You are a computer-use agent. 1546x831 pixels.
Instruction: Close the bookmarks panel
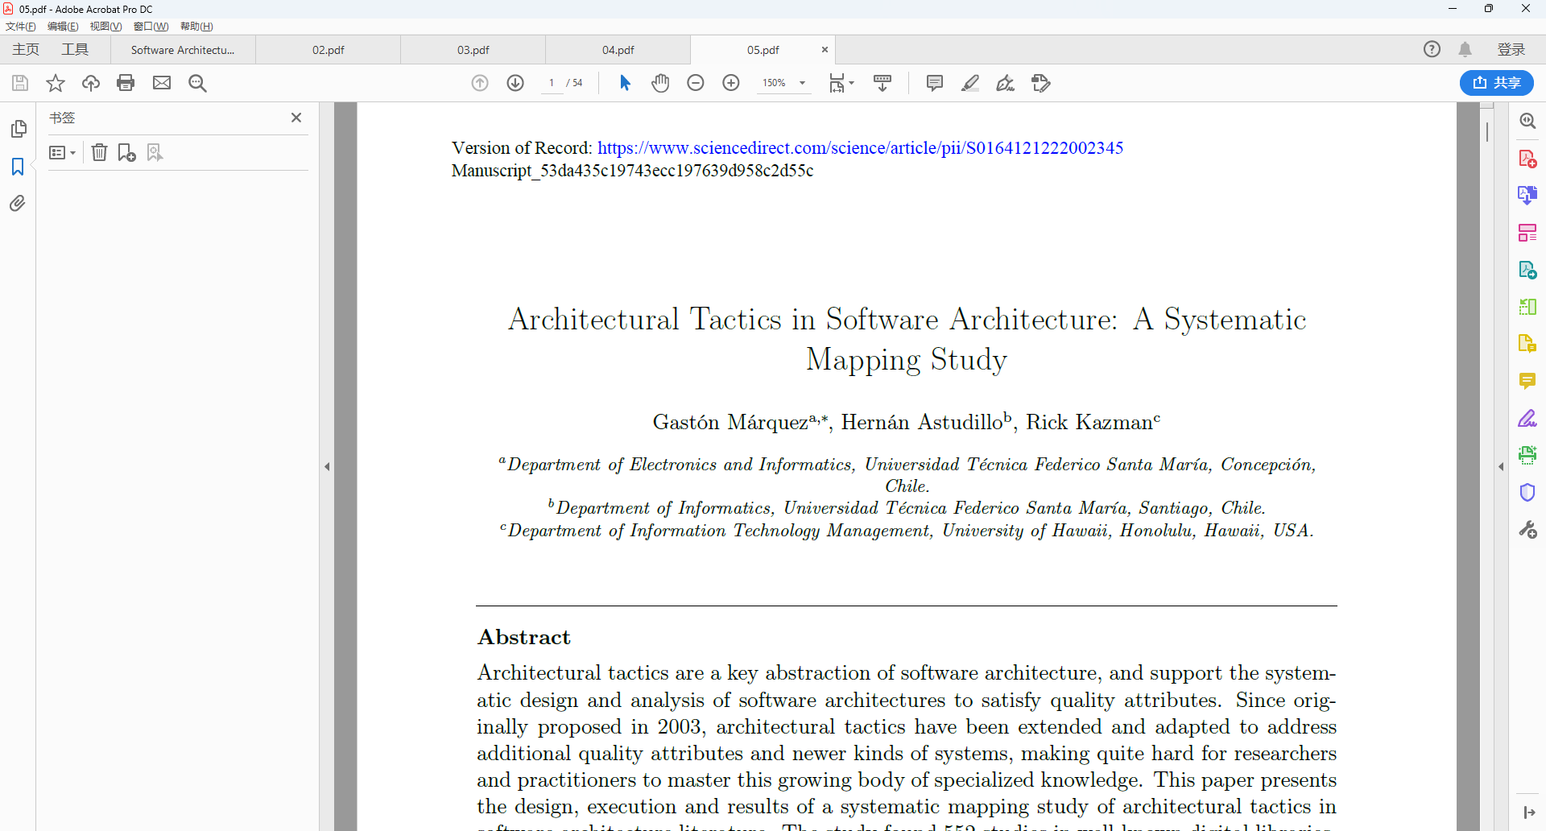click(x=296, y=118)
